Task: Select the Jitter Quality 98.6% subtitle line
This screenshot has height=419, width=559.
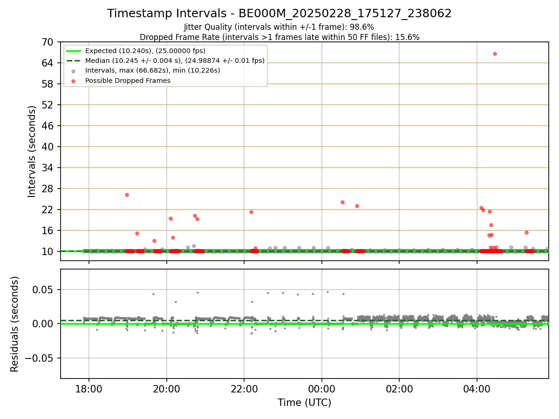Action: tap(279, 27)
